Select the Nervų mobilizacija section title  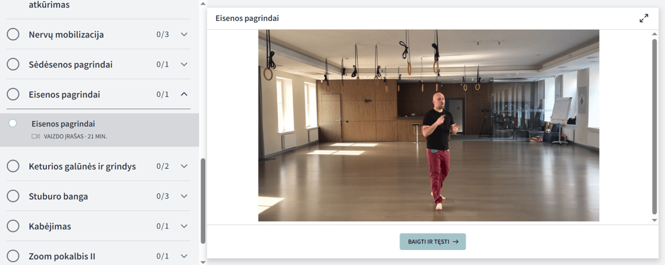click(66, 34)
